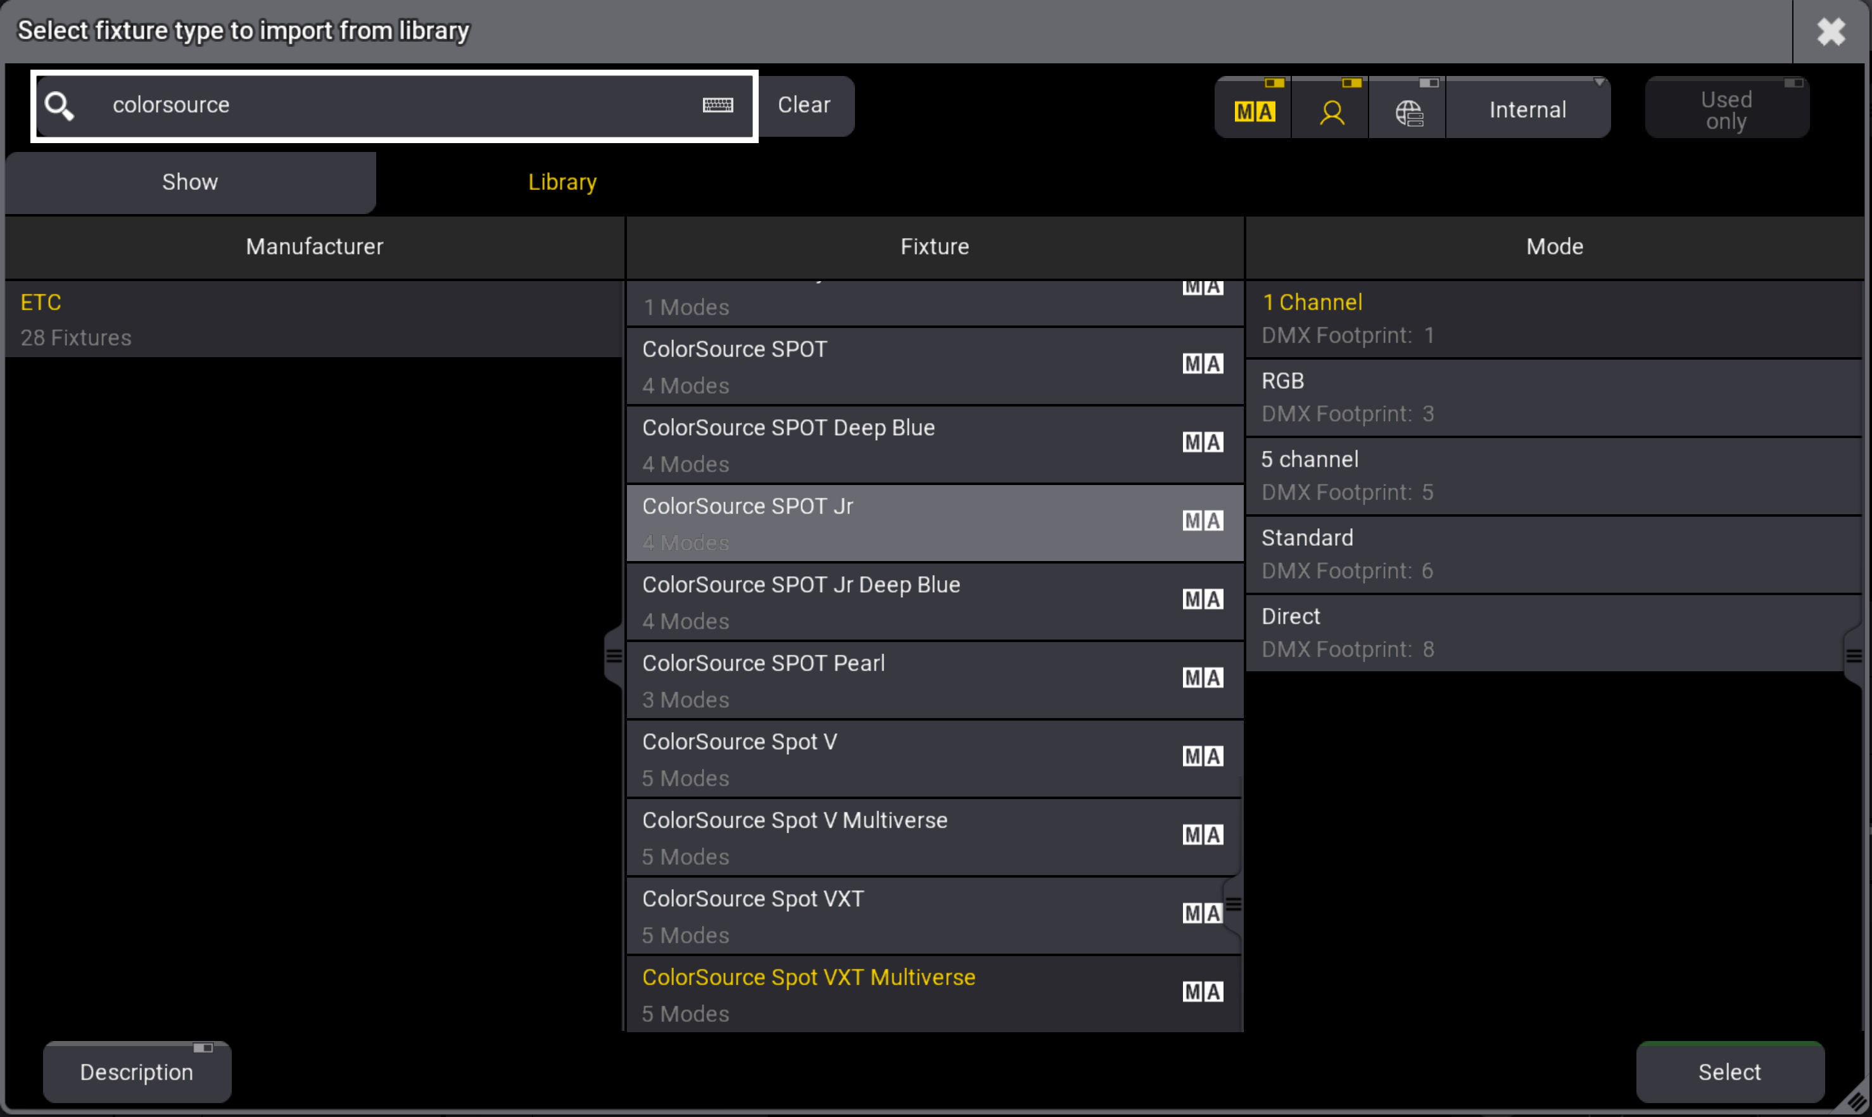The image size is (1872, 1117).
Task: Click the Fixture list scroll handle
Action: 1233,904
